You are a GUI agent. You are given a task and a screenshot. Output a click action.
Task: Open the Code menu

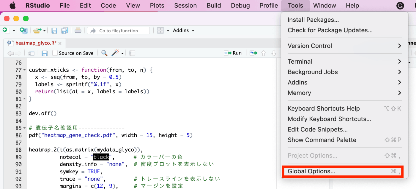point(108,6)
